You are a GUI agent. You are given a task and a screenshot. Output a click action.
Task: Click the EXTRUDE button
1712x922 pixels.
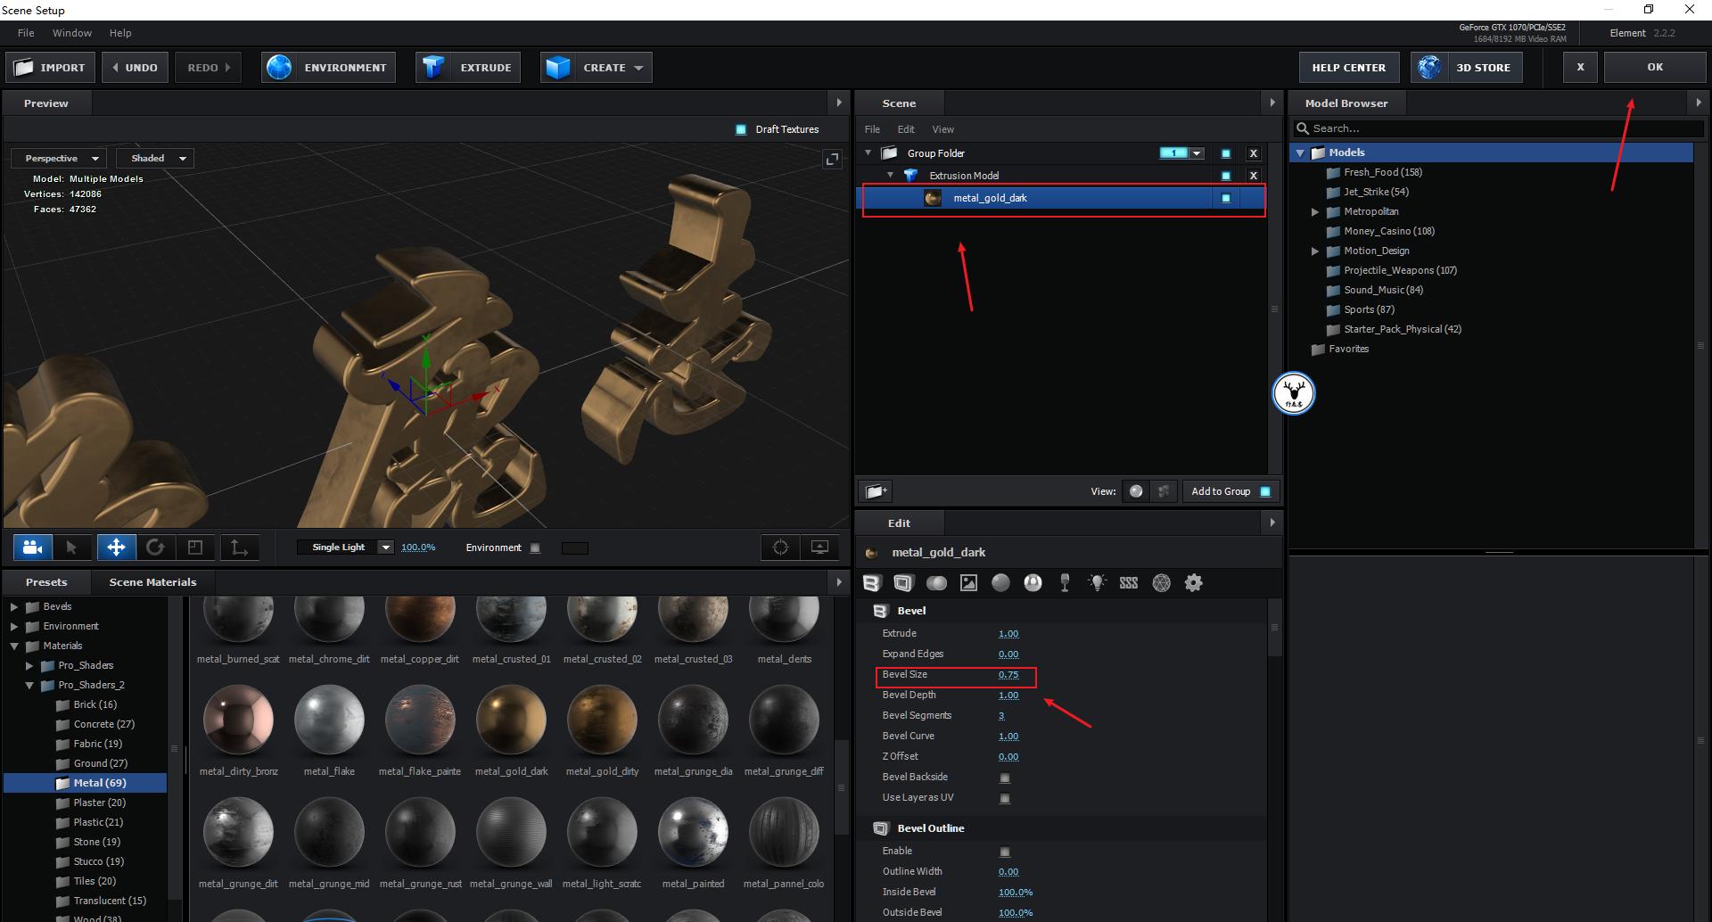(x=468, y=68)
